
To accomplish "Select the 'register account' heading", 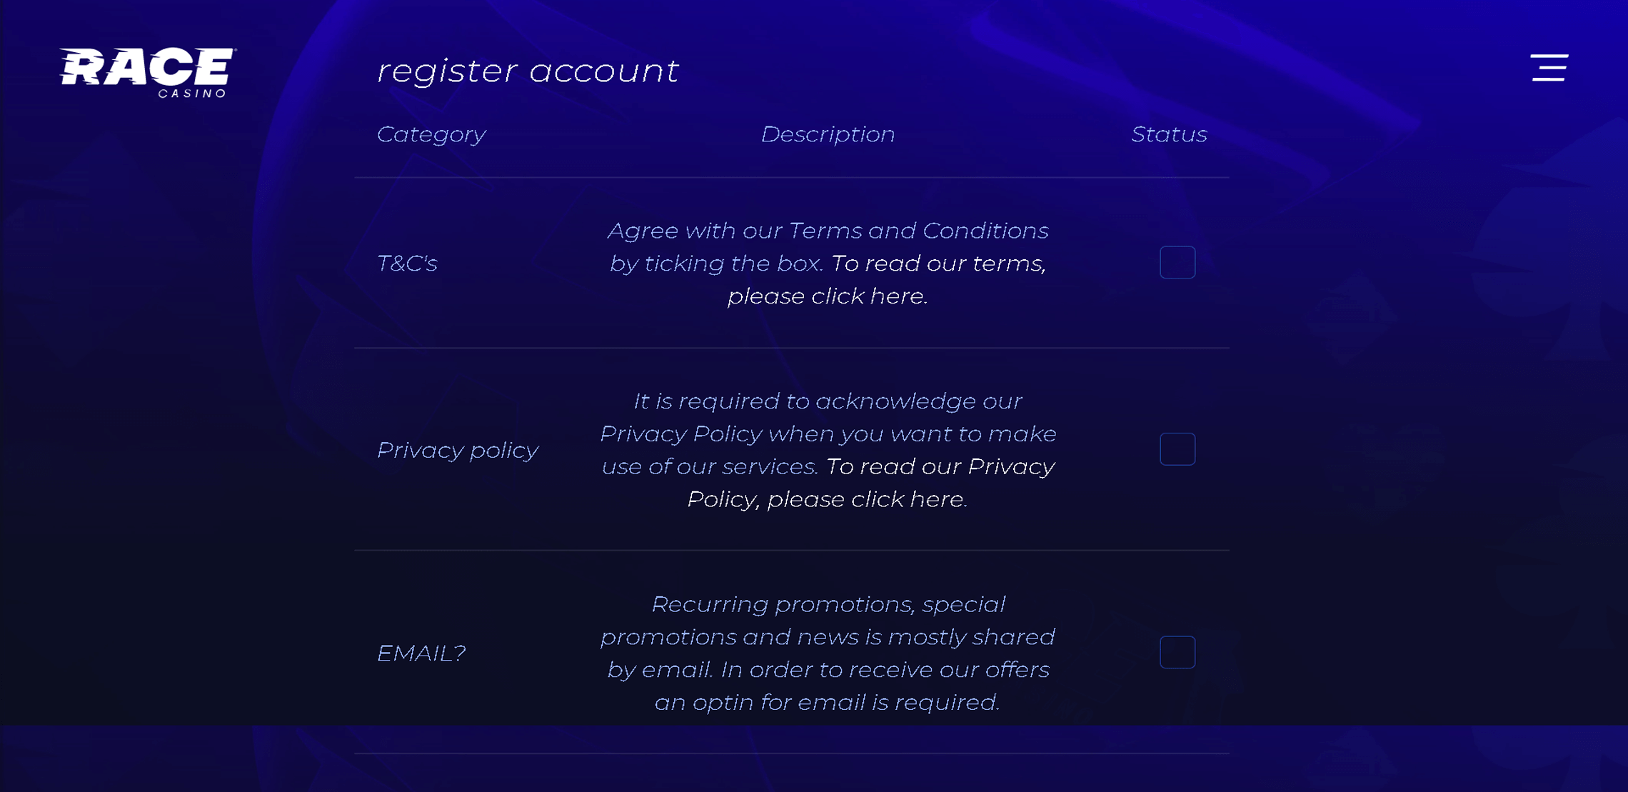I will click(528, 71).
